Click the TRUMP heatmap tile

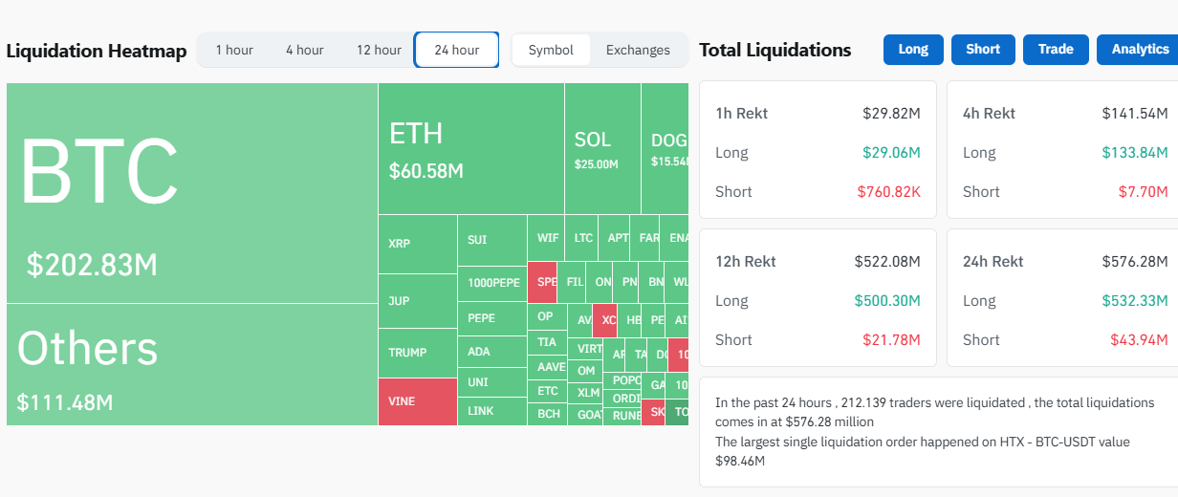pos(417,353)
